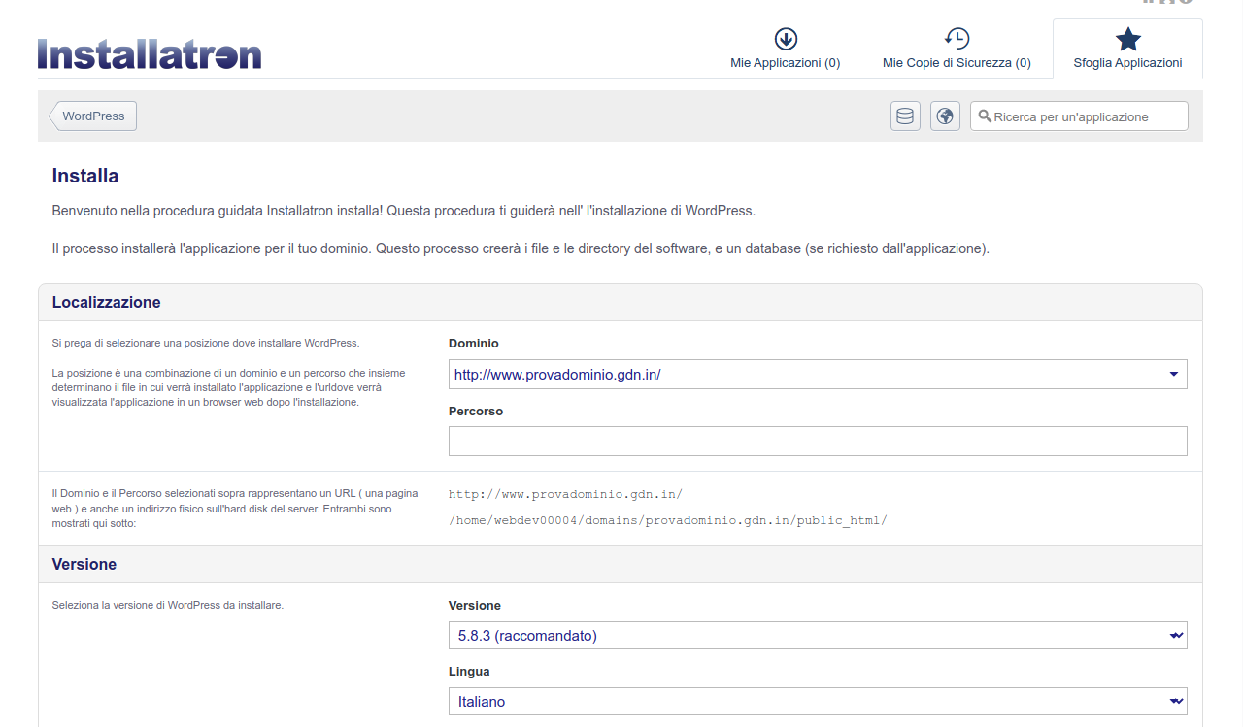Image resolution: width=1243 pixels, height=727 pixels.
Task: Click the magnifier icon in the search box
Action: [x=985, y=116]
